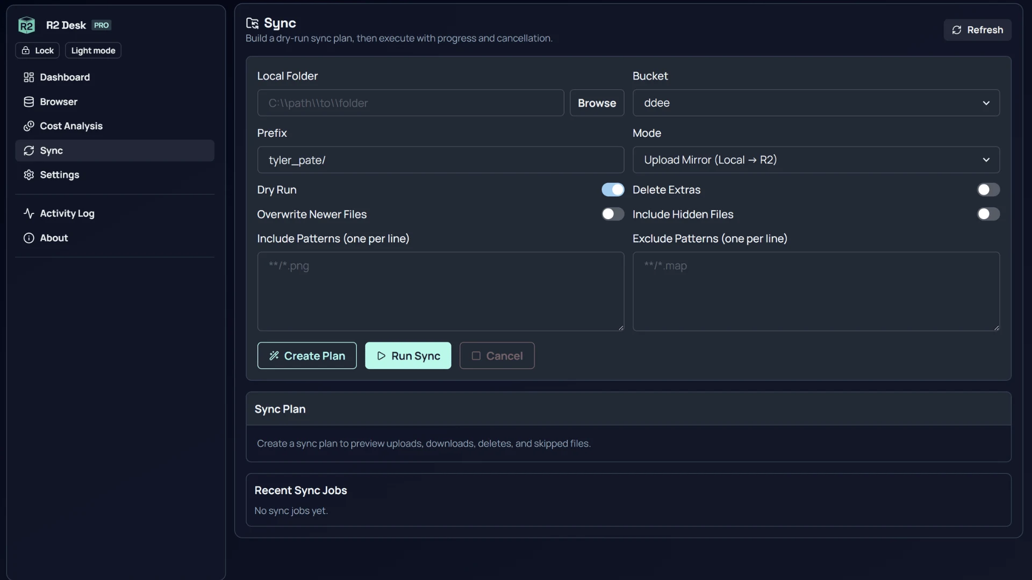Click the Prefix label

(x=272, y=133)
